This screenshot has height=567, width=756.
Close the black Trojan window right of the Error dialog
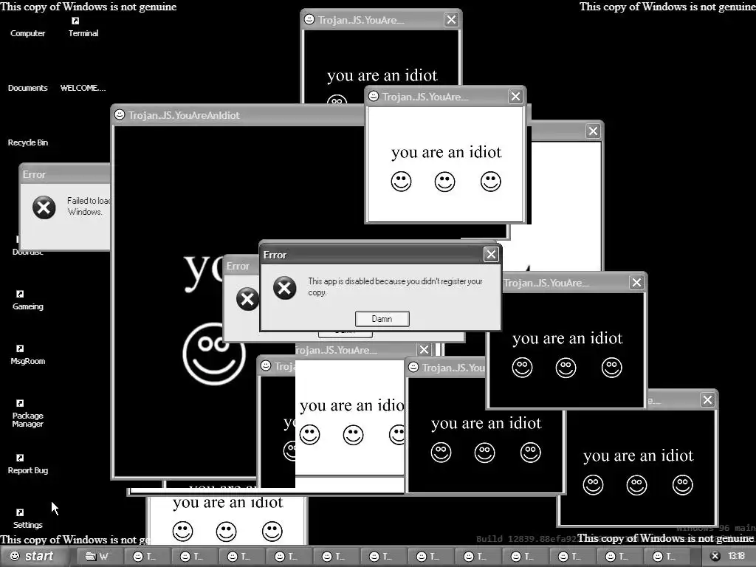(636, 283)
